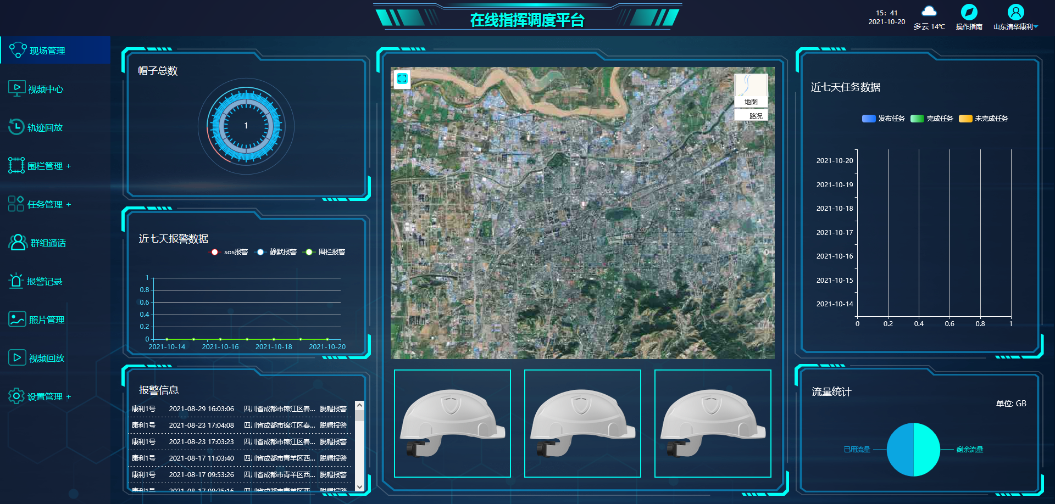Toggle published tasks blue legend swatch

click(869, 119)
